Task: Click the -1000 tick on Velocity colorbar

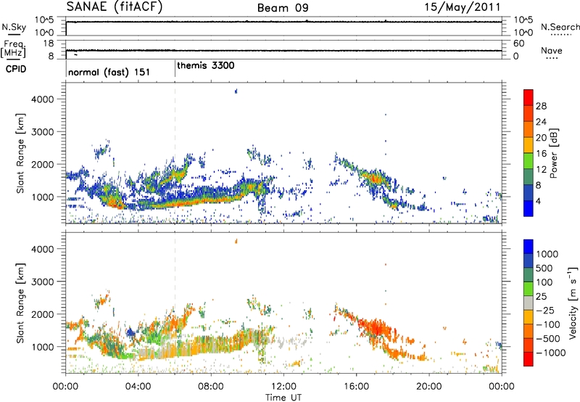Action: point(550,353)
